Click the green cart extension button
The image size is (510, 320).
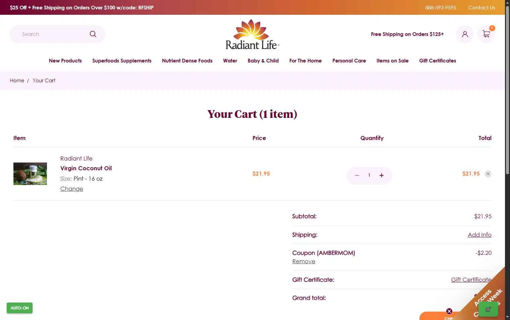click(x=488, y=309)
